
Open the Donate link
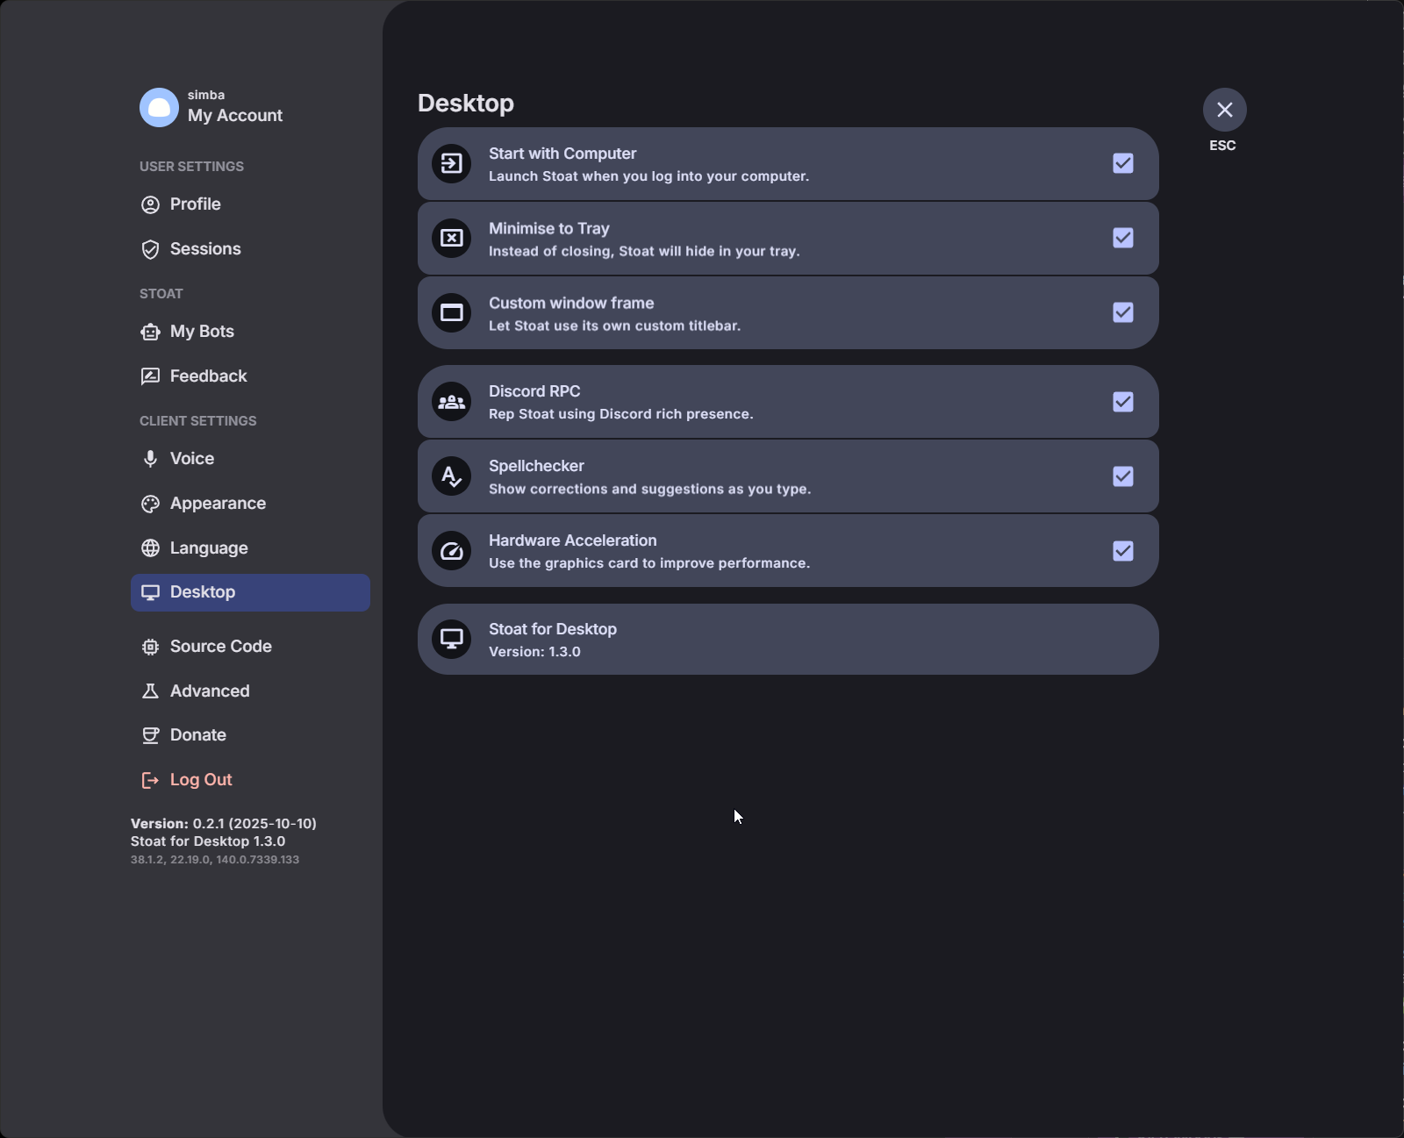coord(250,735)
